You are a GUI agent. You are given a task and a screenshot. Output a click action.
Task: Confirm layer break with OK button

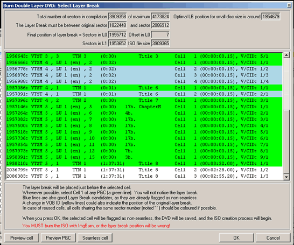click(236, 237)
